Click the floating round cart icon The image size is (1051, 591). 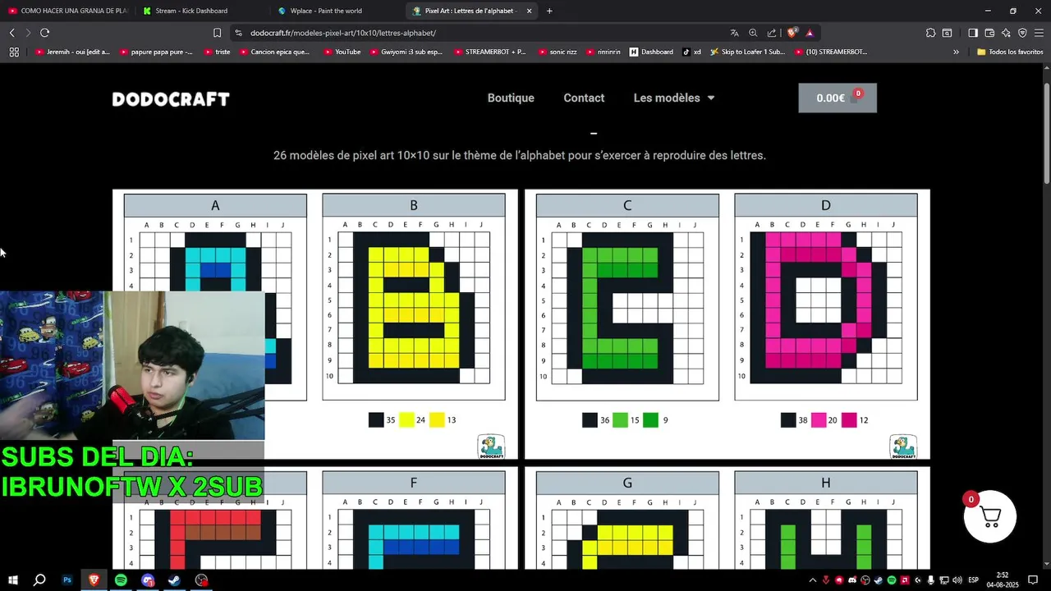(x=990, y=516)
